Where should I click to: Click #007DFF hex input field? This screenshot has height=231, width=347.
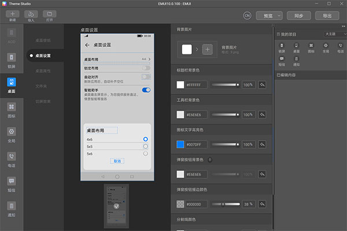click(x=196, y=145)
